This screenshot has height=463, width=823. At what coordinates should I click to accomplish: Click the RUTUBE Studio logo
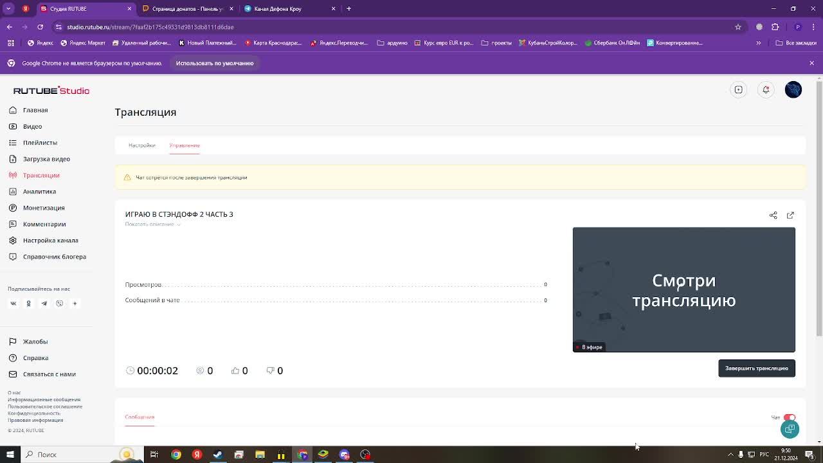tap(51, 91)
